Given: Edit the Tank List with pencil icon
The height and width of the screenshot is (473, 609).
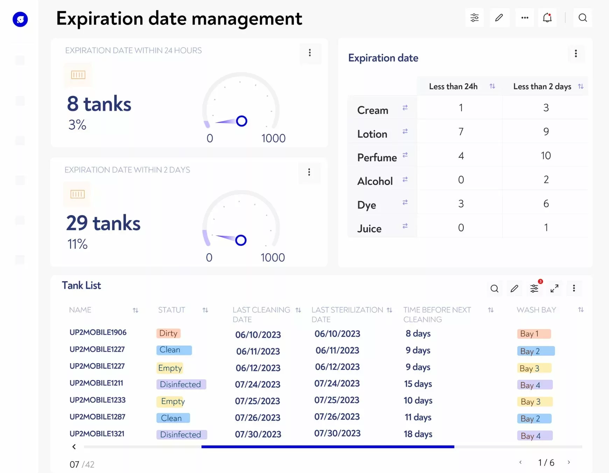Looking at the screenshot, I should pyautogui.click(x=514, y=289).
